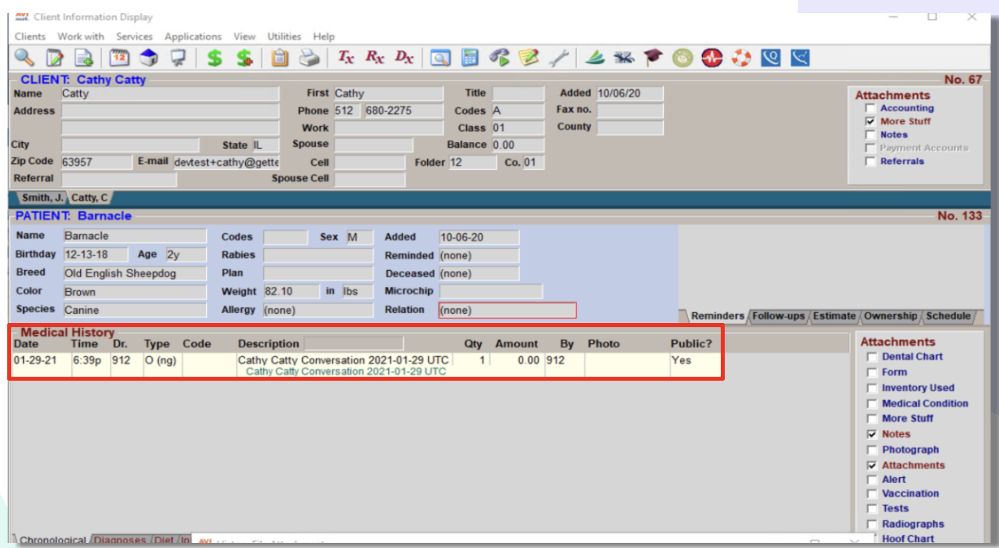The height and width of the screenshot is (548, 999).
Task: Tick the Vaccination attachment checkbox
Action: click(871, 494)
